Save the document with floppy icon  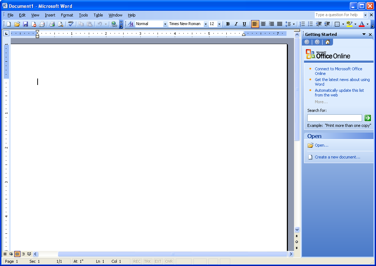[25, 24]
